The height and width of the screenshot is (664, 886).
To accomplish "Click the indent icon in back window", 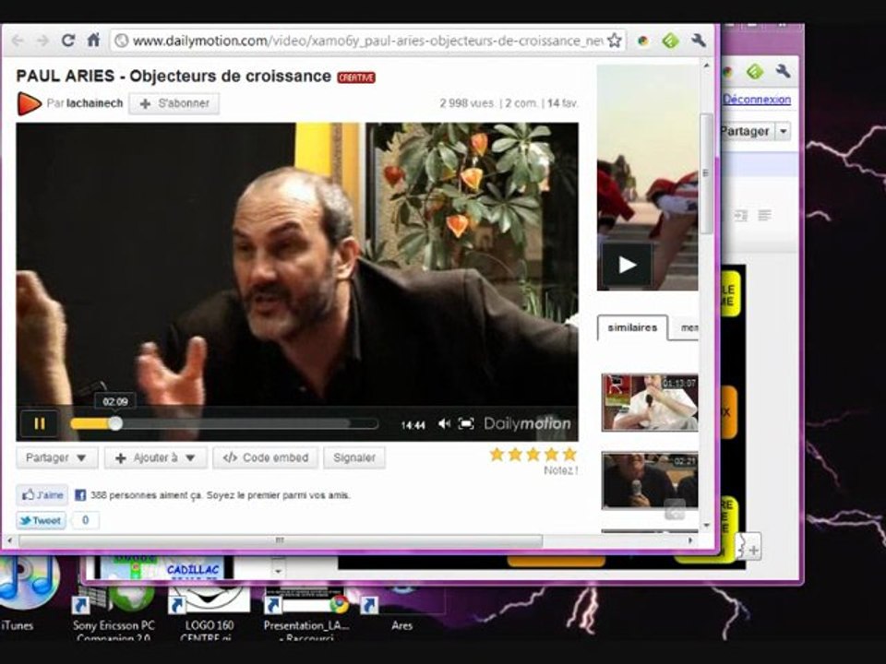I will click(741, 215).
